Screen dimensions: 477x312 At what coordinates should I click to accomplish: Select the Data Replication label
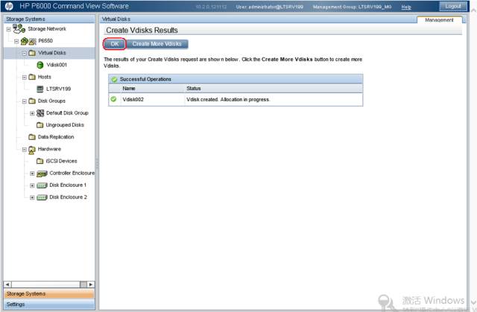(56, 137)
